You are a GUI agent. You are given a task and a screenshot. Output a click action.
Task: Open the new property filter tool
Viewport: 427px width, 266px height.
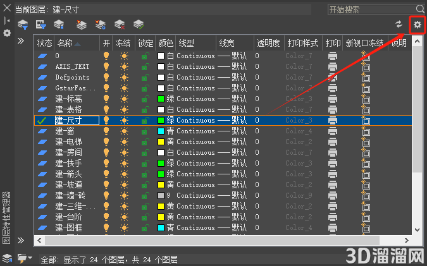tap(23, 25)
